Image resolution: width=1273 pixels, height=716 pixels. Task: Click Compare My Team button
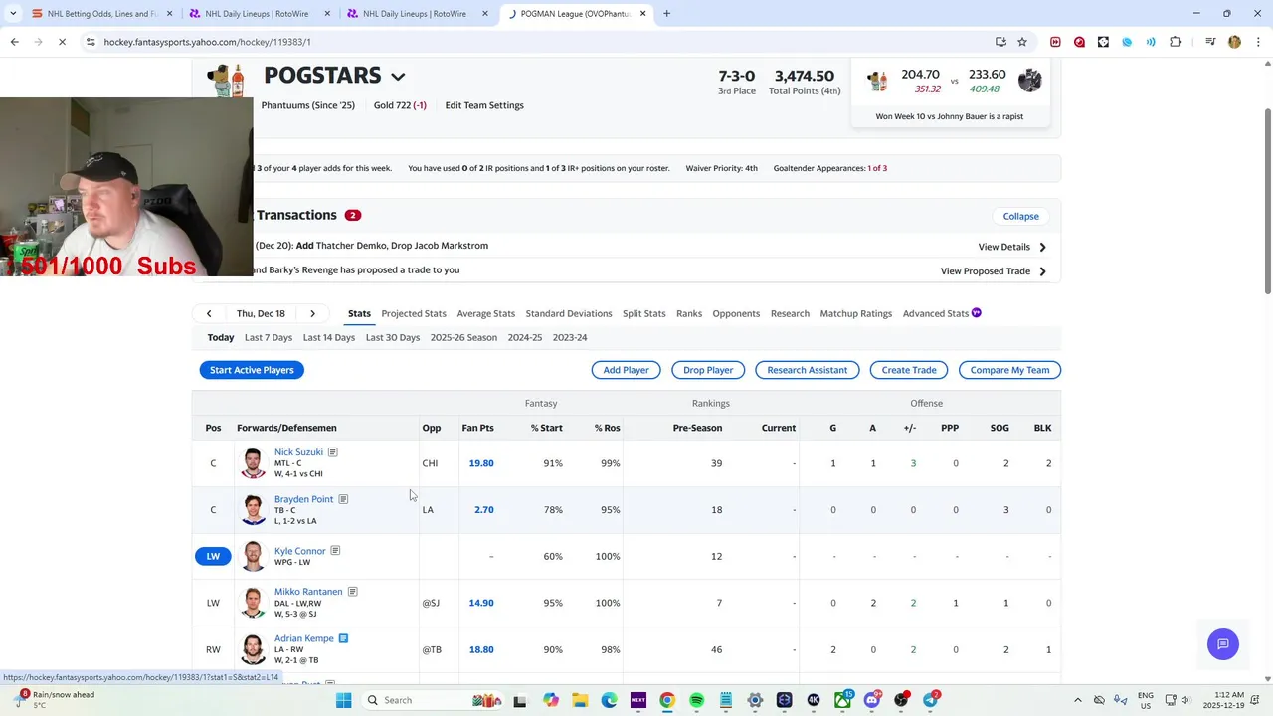(1009, 370)
